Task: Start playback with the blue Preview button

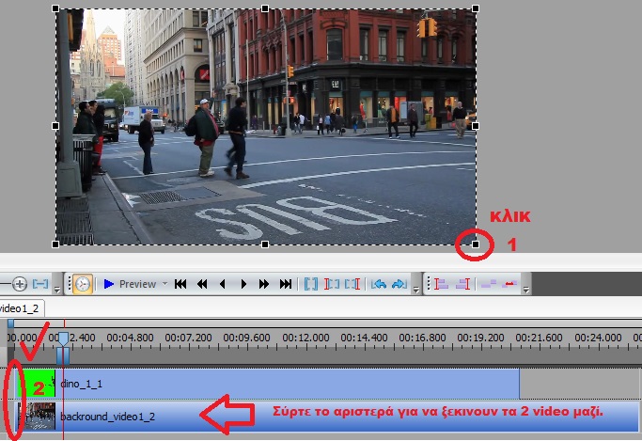Action: (130, 284)
